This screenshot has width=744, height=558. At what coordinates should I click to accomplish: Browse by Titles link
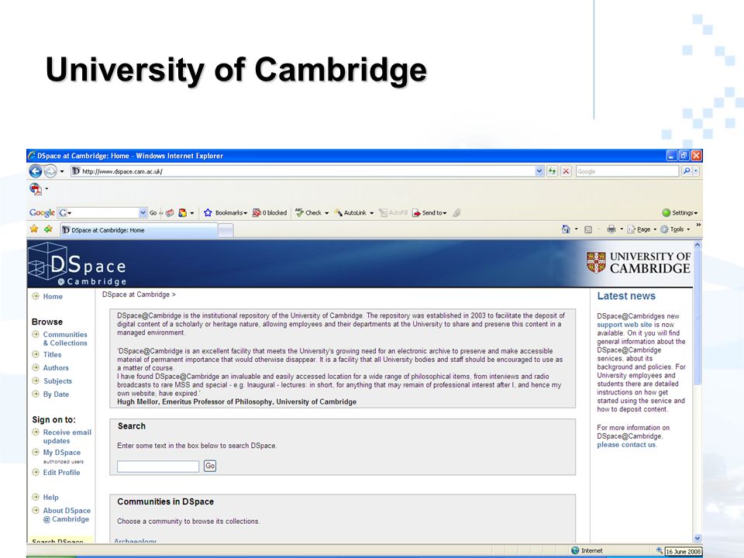[52, 354]
